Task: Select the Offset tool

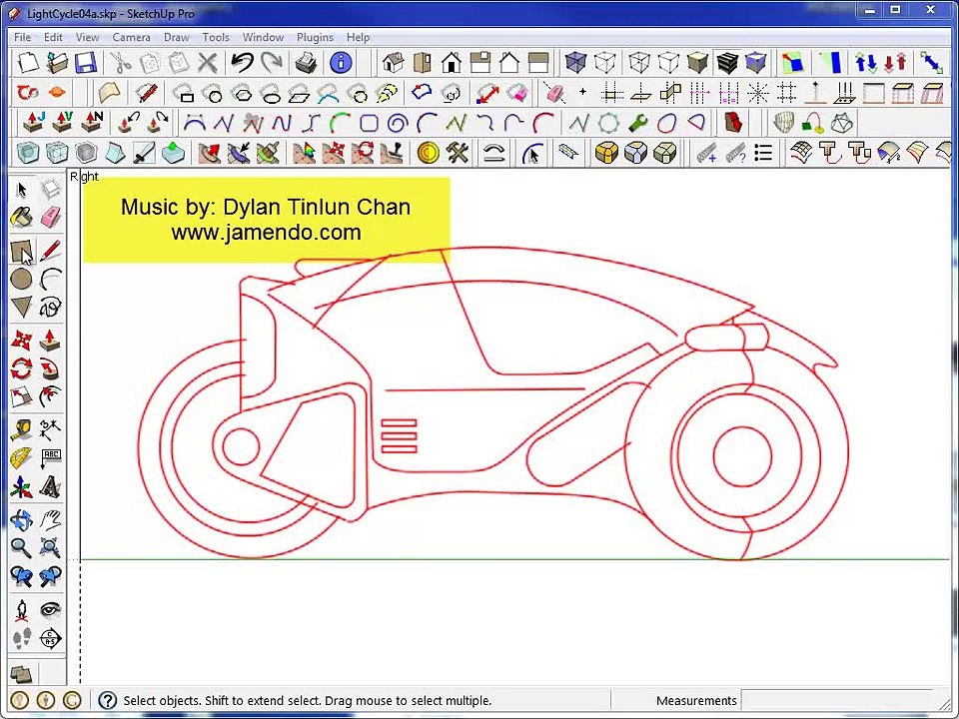Action: coord(51,396)
